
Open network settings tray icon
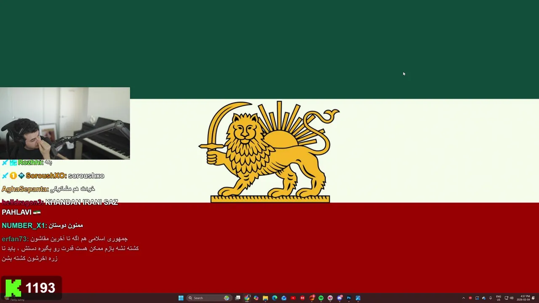[x=507, y=298]
